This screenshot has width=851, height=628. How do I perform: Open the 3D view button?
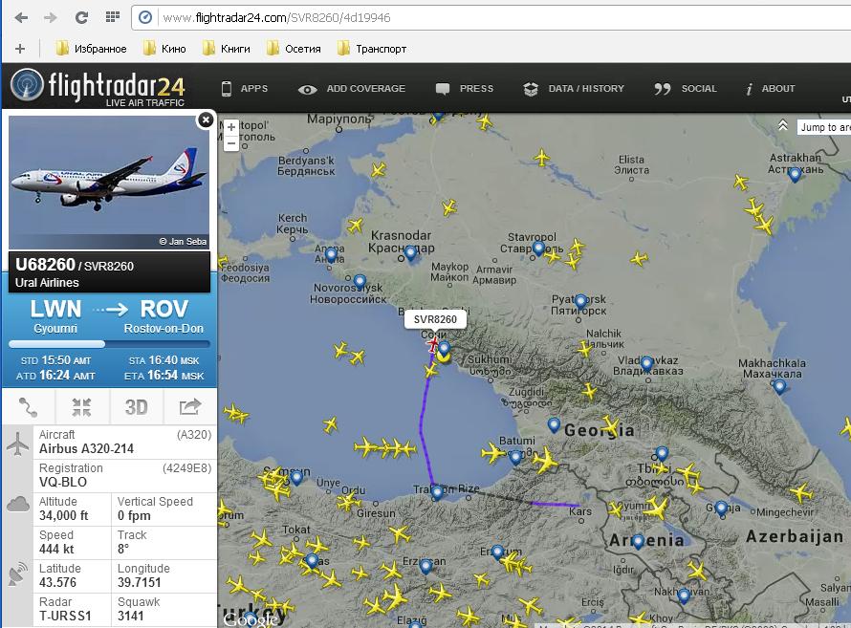pos(136,407)
